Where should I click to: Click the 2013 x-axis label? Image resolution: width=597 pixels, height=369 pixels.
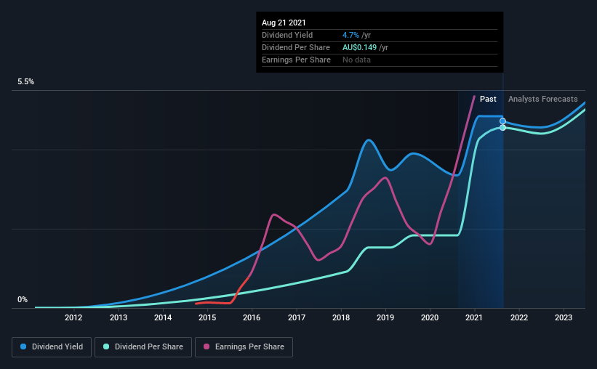tap(119, 317)
